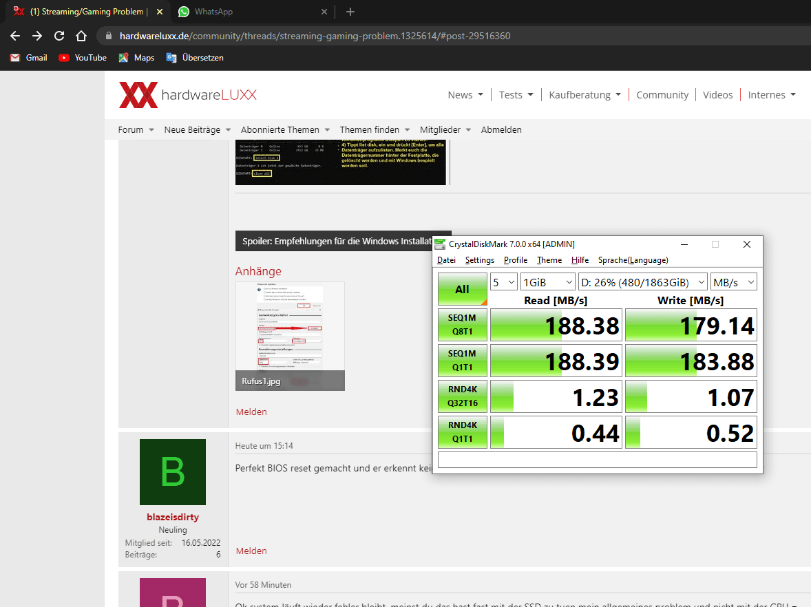Open CrystalDiskMark Datei menu
This screenshot has width=811, height=607.
tap(446, 260)
